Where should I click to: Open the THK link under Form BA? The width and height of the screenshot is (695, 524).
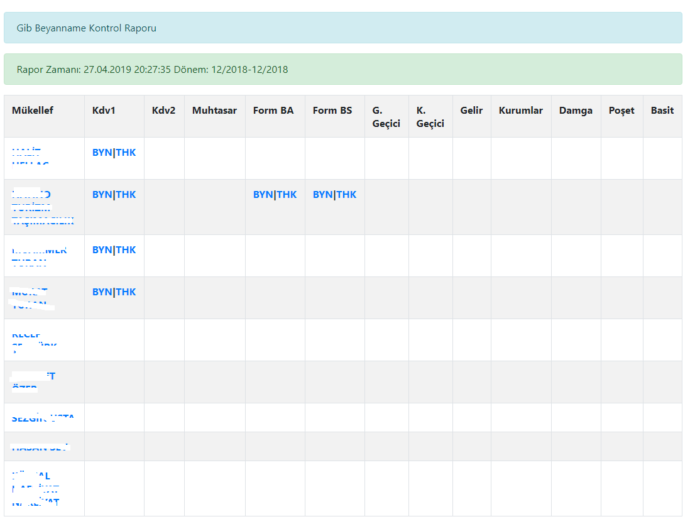tap(287, 195)
